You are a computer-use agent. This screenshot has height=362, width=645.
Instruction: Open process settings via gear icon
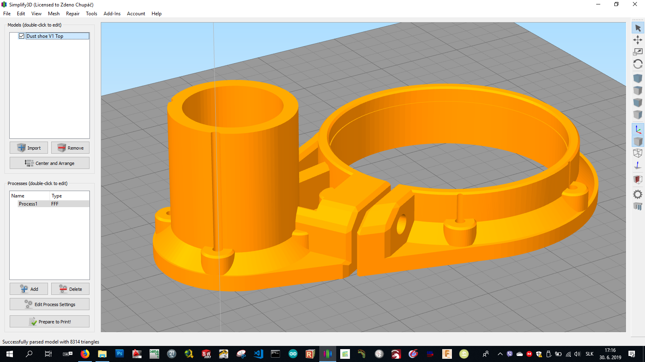click(638, 194)
